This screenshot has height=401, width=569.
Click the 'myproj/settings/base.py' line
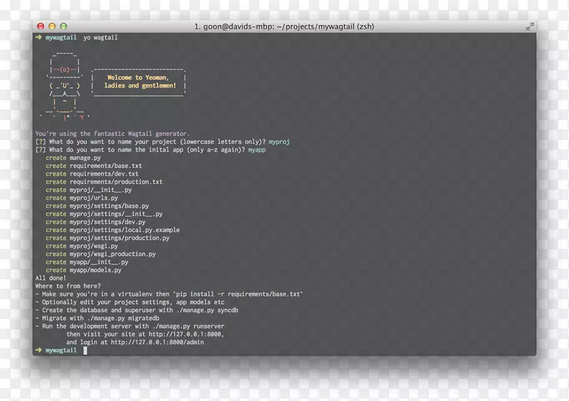(x=97, y=205)
